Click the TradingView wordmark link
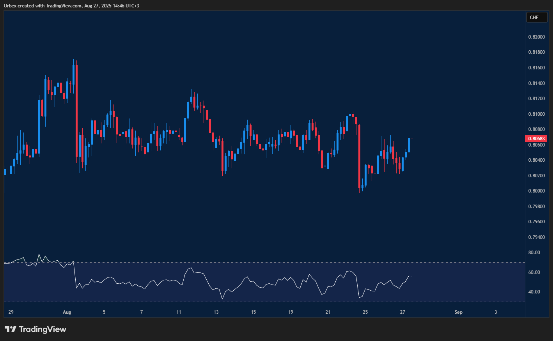 [43, 329]
